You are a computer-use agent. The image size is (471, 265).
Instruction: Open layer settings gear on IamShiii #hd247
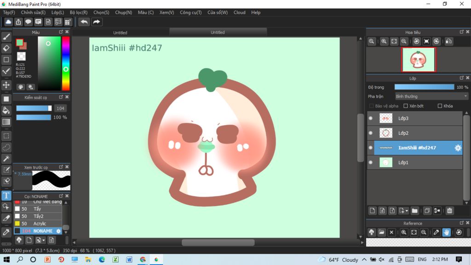[458, 148]
